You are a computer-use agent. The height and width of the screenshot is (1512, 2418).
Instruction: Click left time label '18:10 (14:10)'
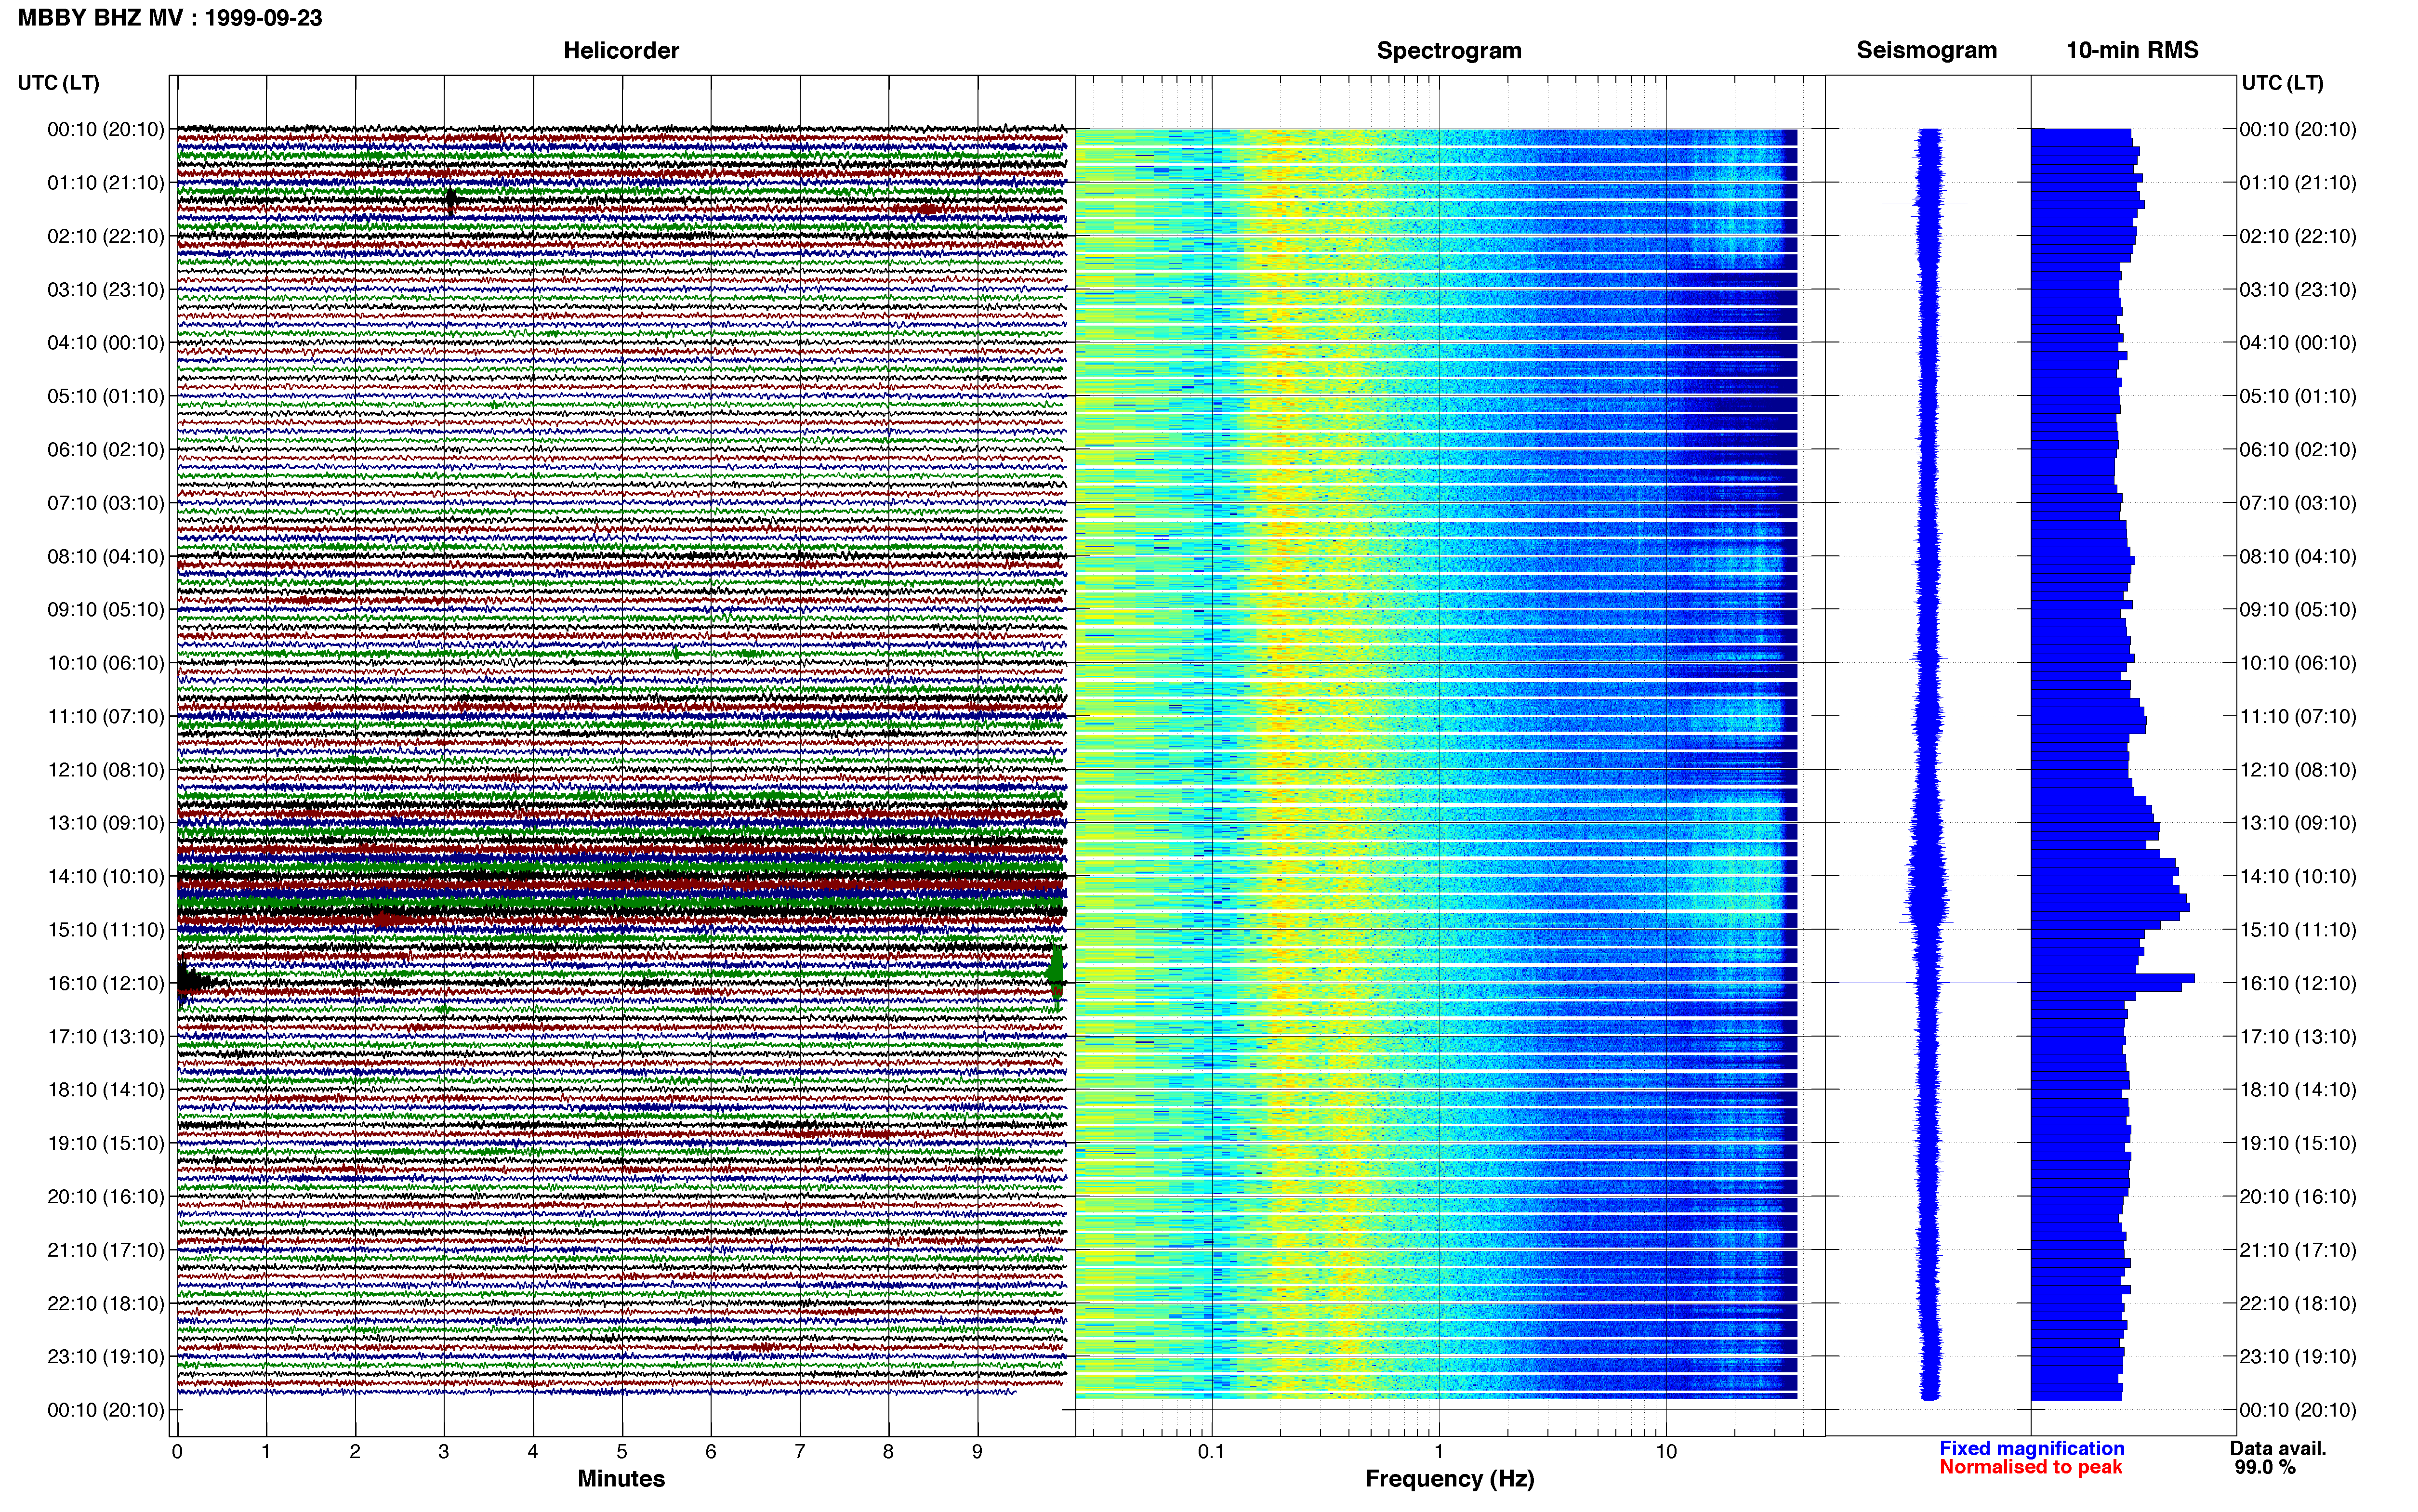pos(106,1090)
